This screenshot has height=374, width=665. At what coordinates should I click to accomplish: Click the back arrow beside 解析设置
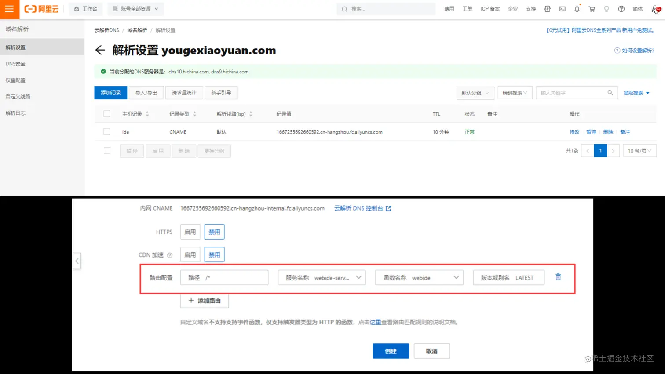click(x=100, y=50)
